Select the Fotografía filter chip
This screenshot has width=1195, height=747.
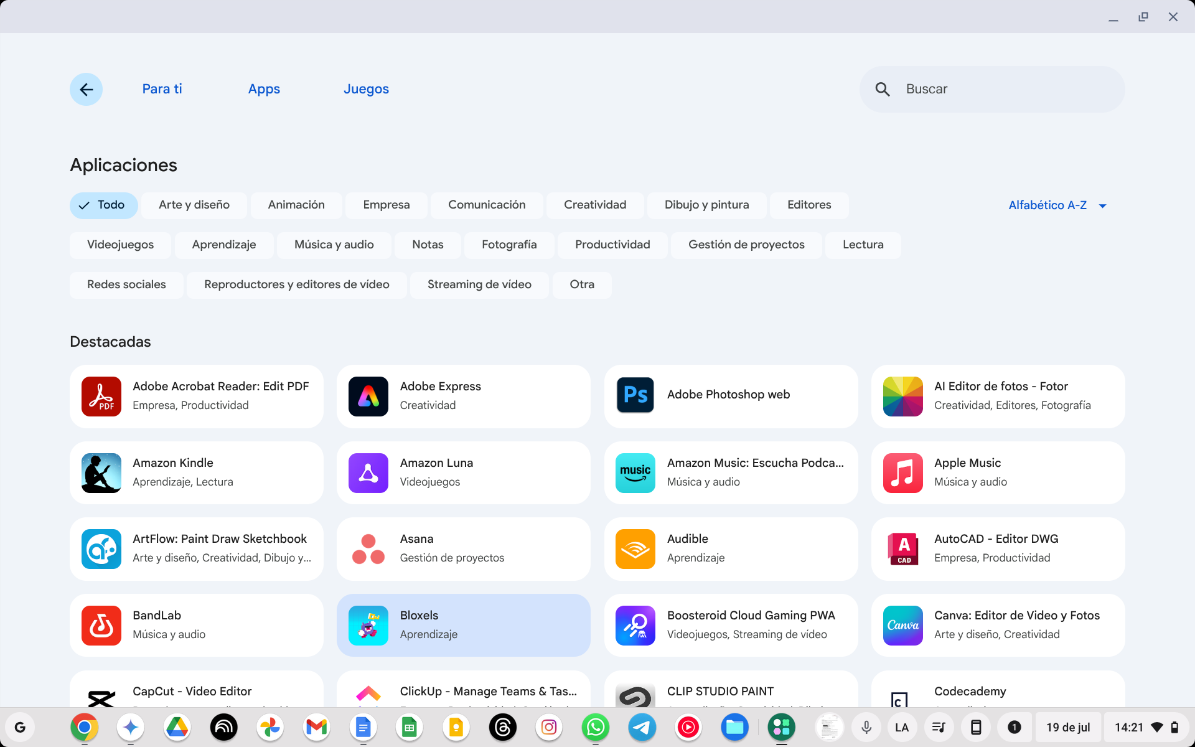point(509,245)
